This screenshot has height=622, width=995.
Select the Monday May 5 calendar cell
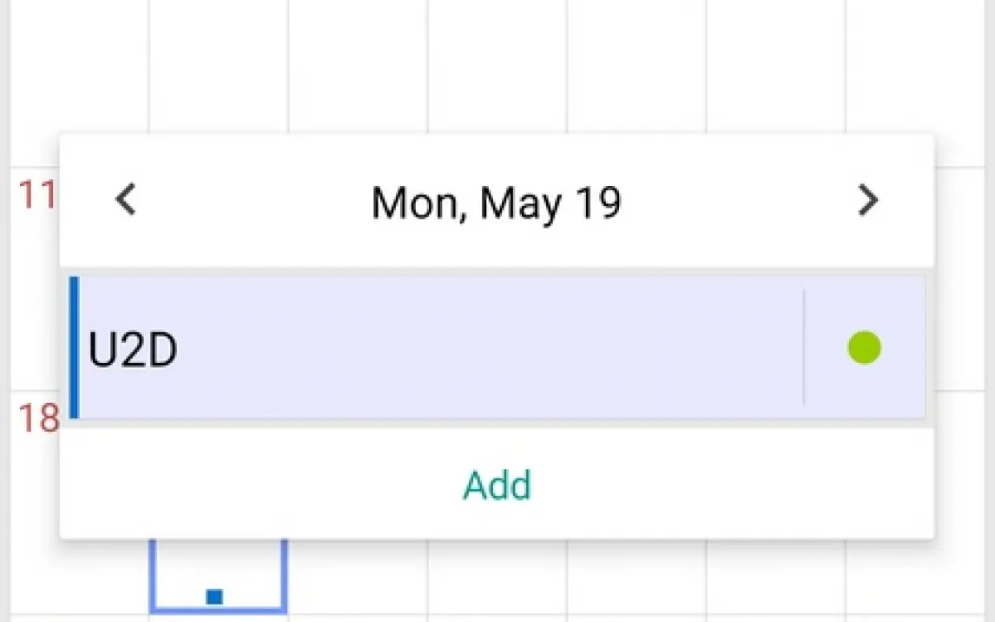[218, 66]
